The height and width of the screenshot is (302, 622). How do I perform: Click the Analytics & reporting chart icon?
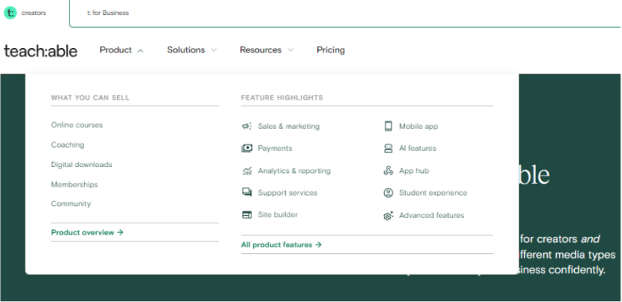point(247,171)
